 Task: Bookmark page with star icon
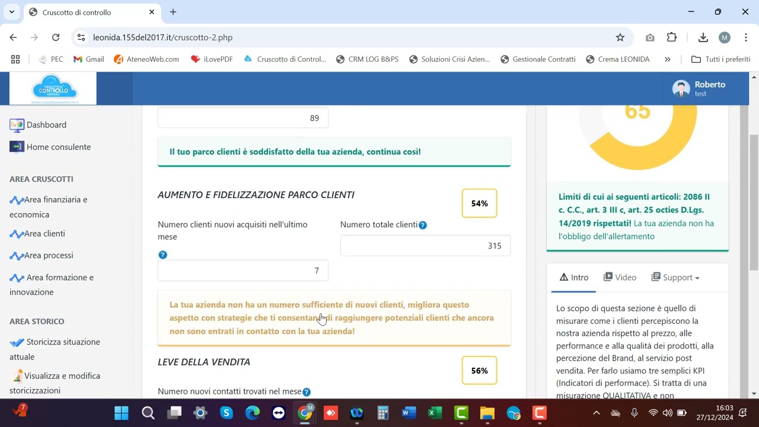pyautogui.click(x=620, y=37)
